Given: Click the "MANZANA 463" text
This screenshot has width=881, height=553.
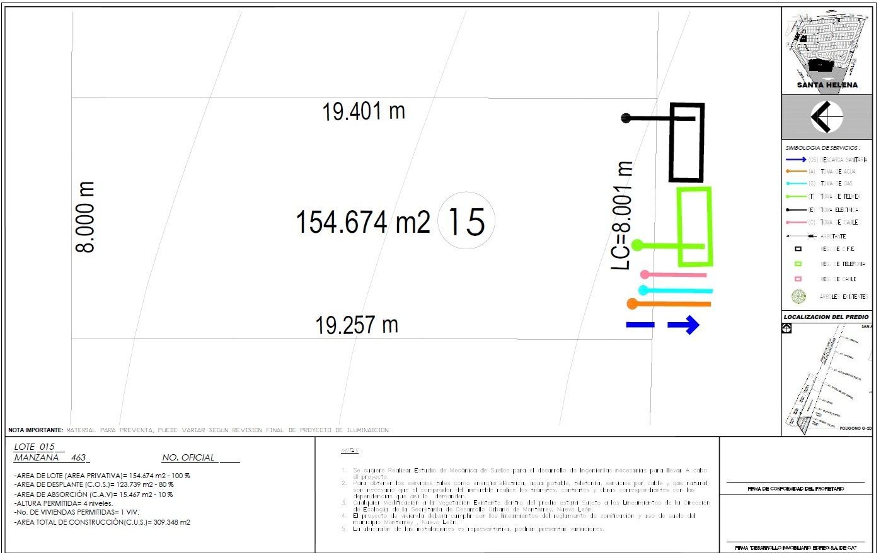Looking at the screenshot, I should [50, 457].
